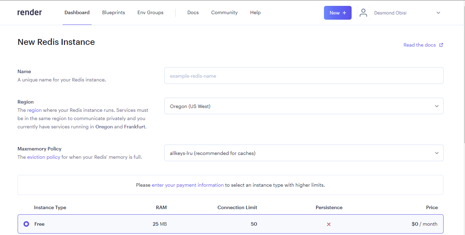Click the Help menu item
465x235 pixels.
tap(255, 12)
